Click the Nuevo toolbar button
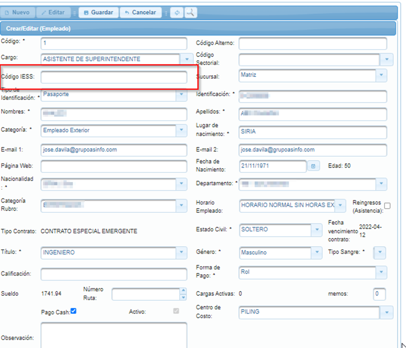This screenshot has width=406, height=348. tap(17, 12)
